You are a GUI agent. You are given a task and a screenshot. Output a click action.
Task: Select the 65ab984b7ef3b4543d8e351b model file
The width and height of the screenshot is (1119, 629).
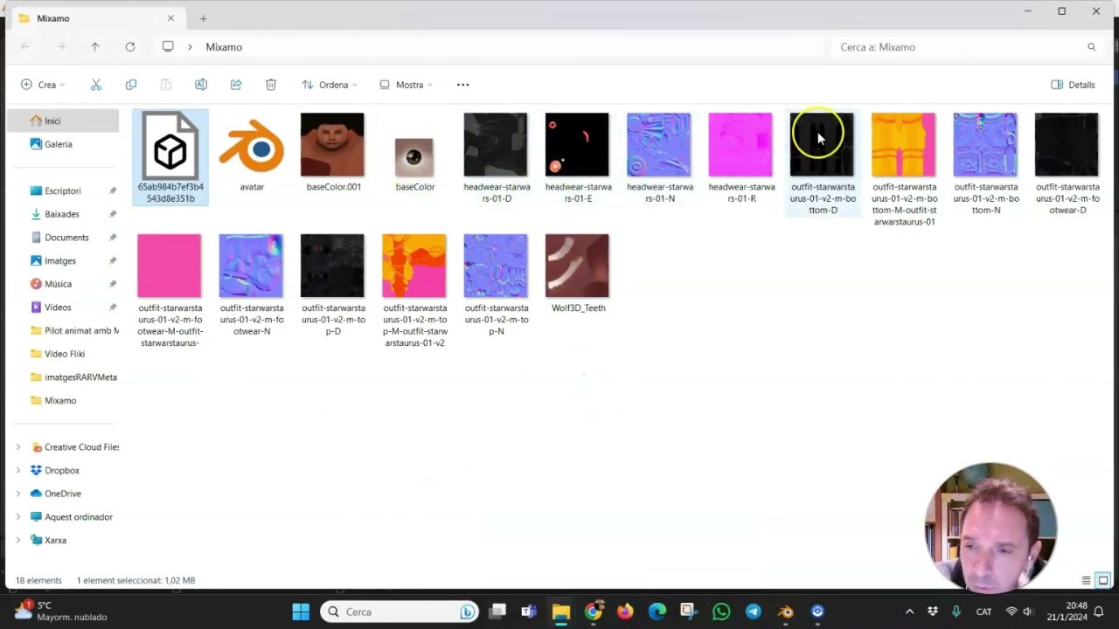[x=170, y=158]
